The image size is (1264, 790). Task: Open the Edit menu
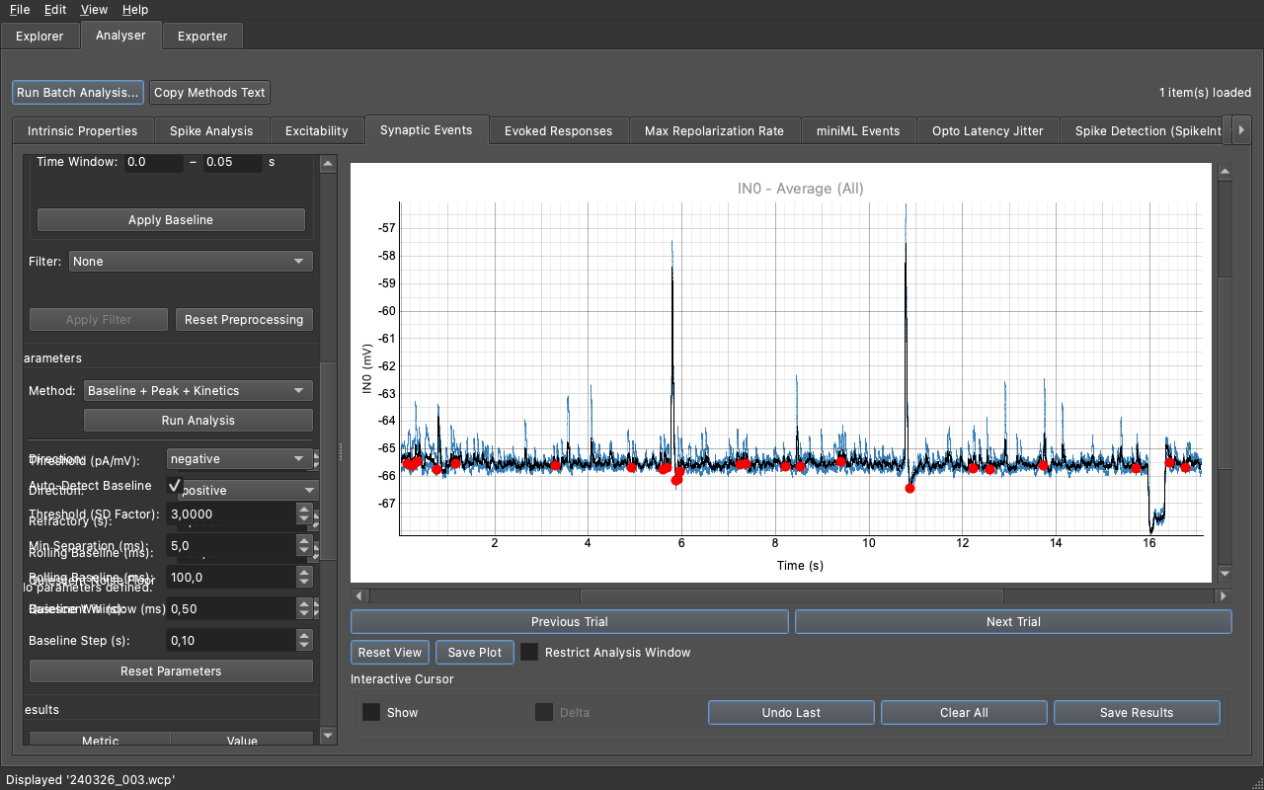point(55,10)
